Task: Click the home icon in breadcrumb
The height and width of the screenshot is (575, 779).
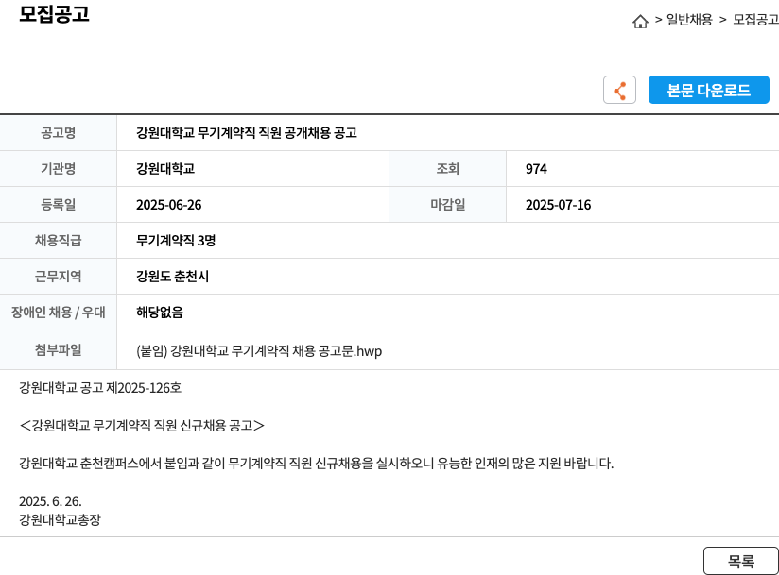Action: pos(640,21)
